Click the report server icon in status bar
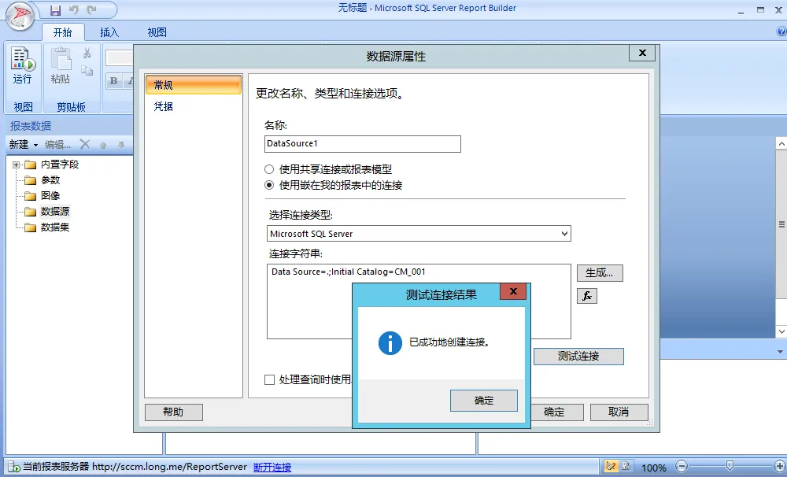This screenshot has width=787, height=477. pyautogui.click(x=13, y=467)
